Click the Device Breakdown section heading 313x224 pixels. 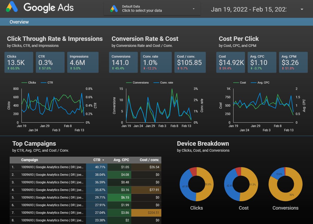coord(203,144)
